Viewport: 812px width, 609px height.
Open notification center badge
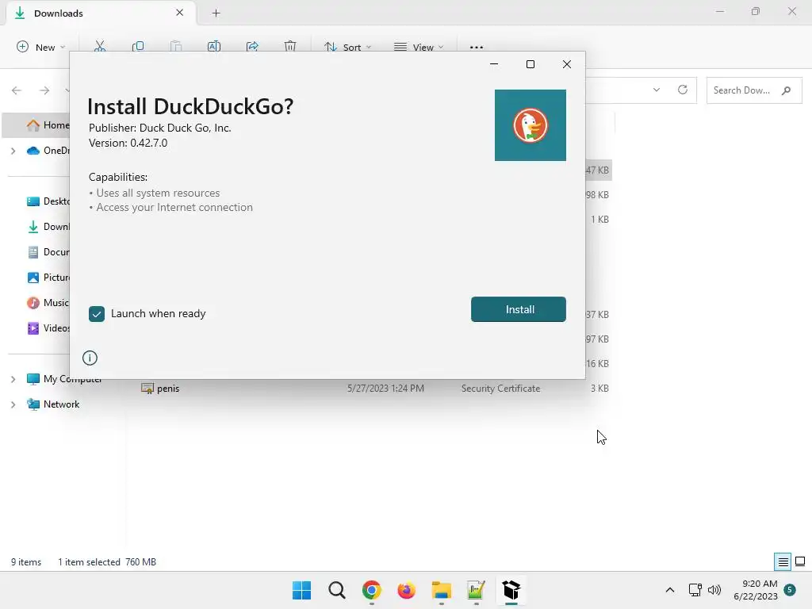(790, 590)
